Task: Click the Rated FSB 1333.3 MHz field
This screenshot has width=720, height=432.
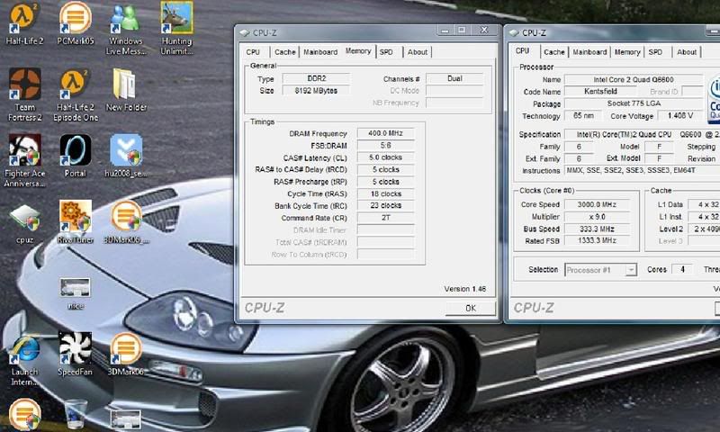Action: (597, 240)
